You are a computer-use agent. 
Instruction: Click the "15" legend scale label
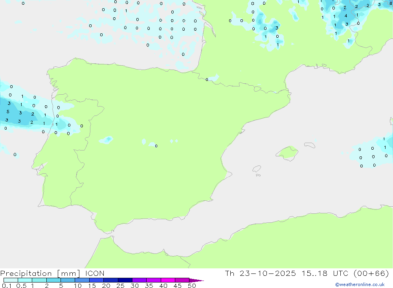92,286
